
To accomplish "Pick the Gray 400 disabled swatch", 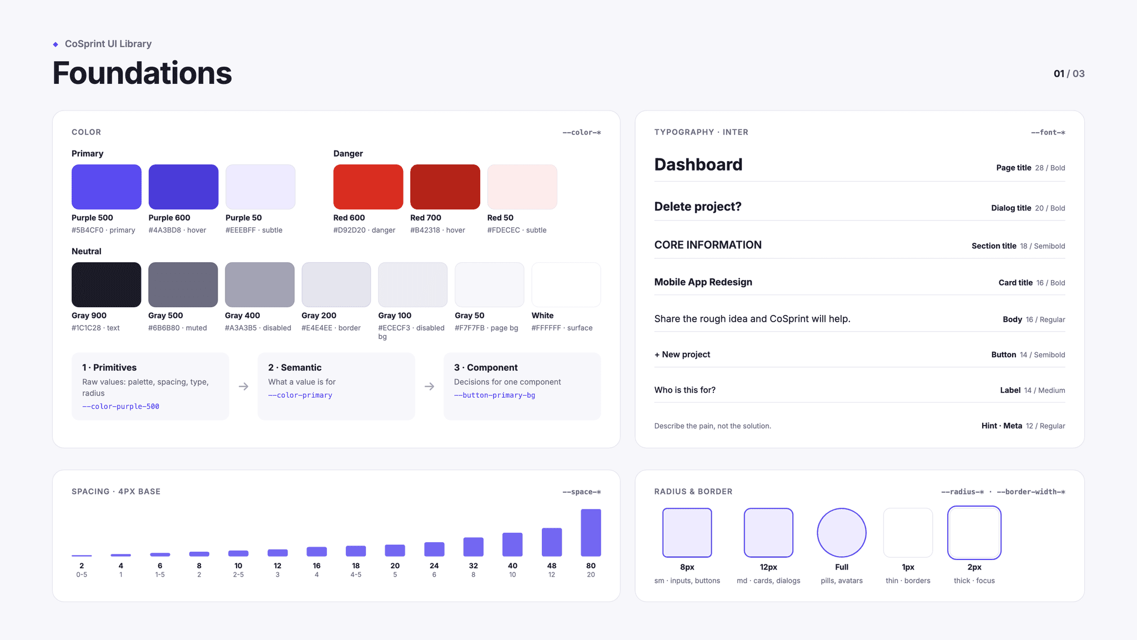I will [260, 284].
